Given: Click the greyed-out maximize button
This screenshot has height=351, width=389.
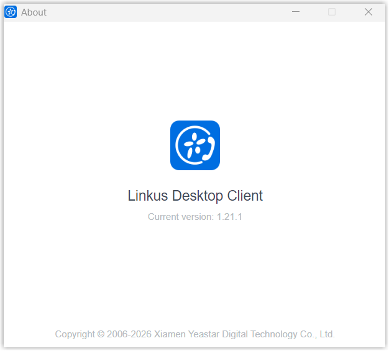Looking at the screenshot, I should (332, 12).
